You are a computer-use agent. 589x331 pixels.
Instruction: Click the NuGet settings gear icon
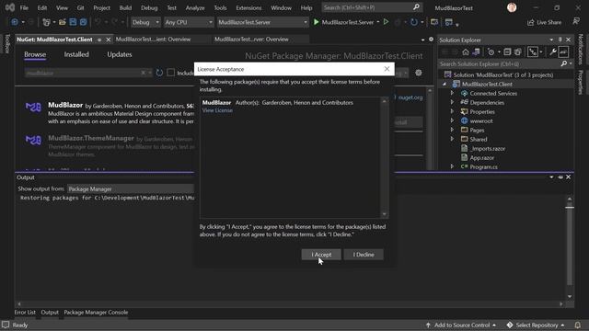click(419, 73)
